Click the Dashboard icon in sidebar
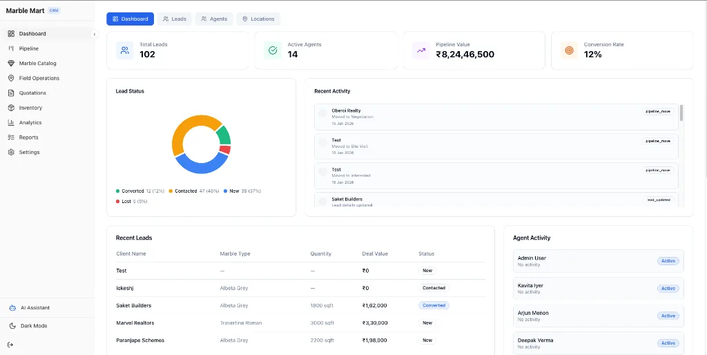 (11, 34)
